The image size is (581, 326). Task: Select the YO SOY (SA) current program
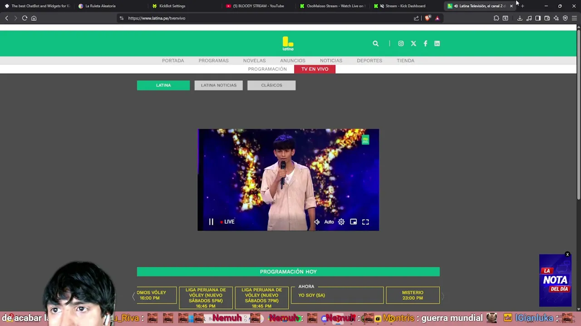pyautogui.click(x=337, y=295)
